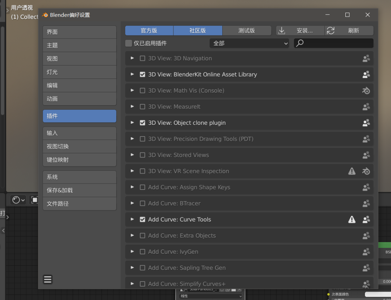Click community icon on Sapling Tree Gen row
The height and width of the screenshot is (300, 391).
pyautogui.click(x=366, y=268)
